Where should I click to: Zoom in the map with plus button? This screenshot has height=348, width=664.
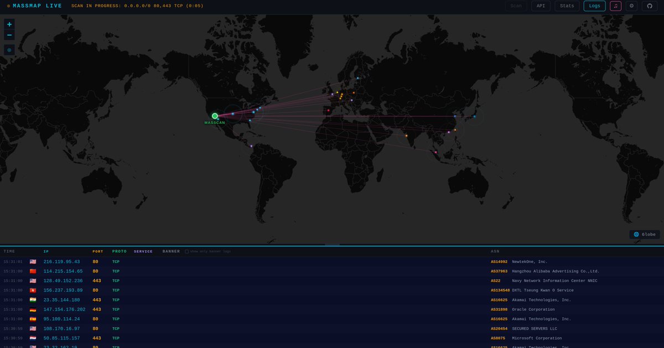point(9,24)
